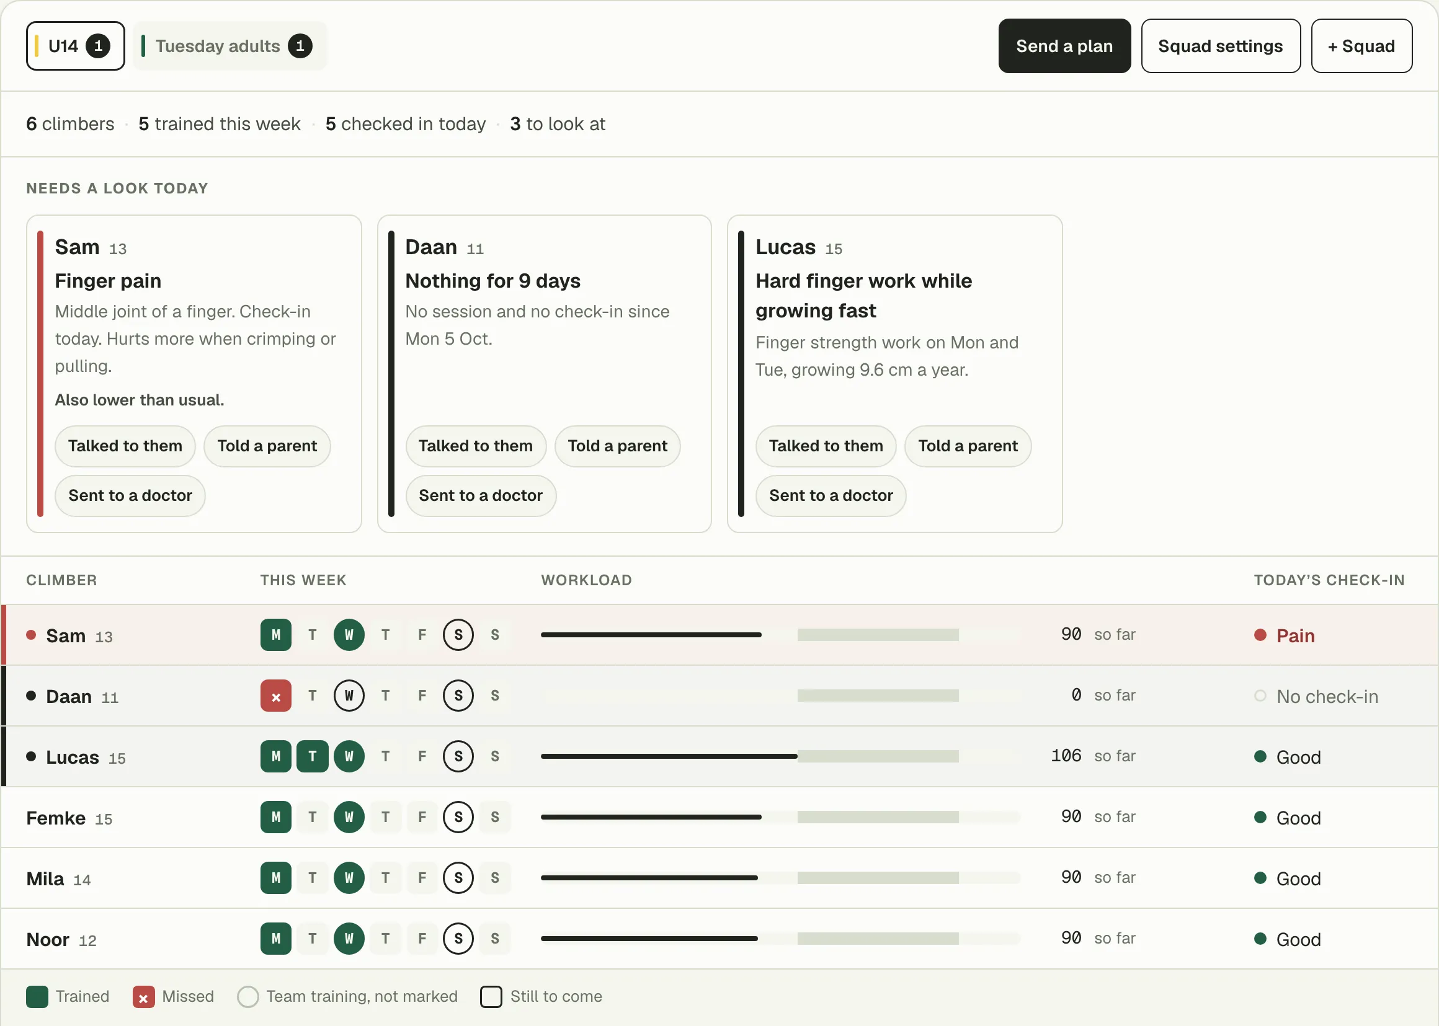
Task: Open the Tuesday adults squad tab
Action: click(230, 46)
